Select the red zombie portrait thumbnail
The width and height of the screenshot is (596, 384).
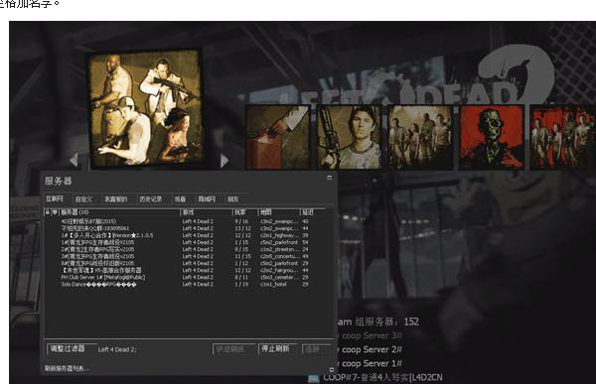[x=492, y=137]
